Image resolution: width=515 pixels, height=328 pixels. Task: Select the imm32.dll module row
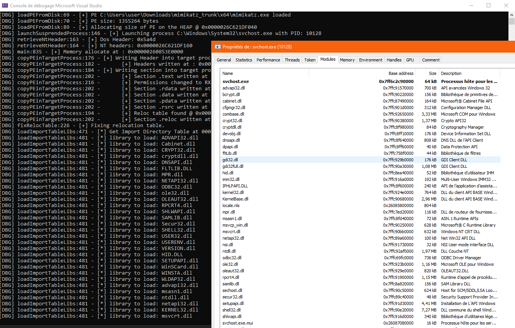click(x=360, y=179)
